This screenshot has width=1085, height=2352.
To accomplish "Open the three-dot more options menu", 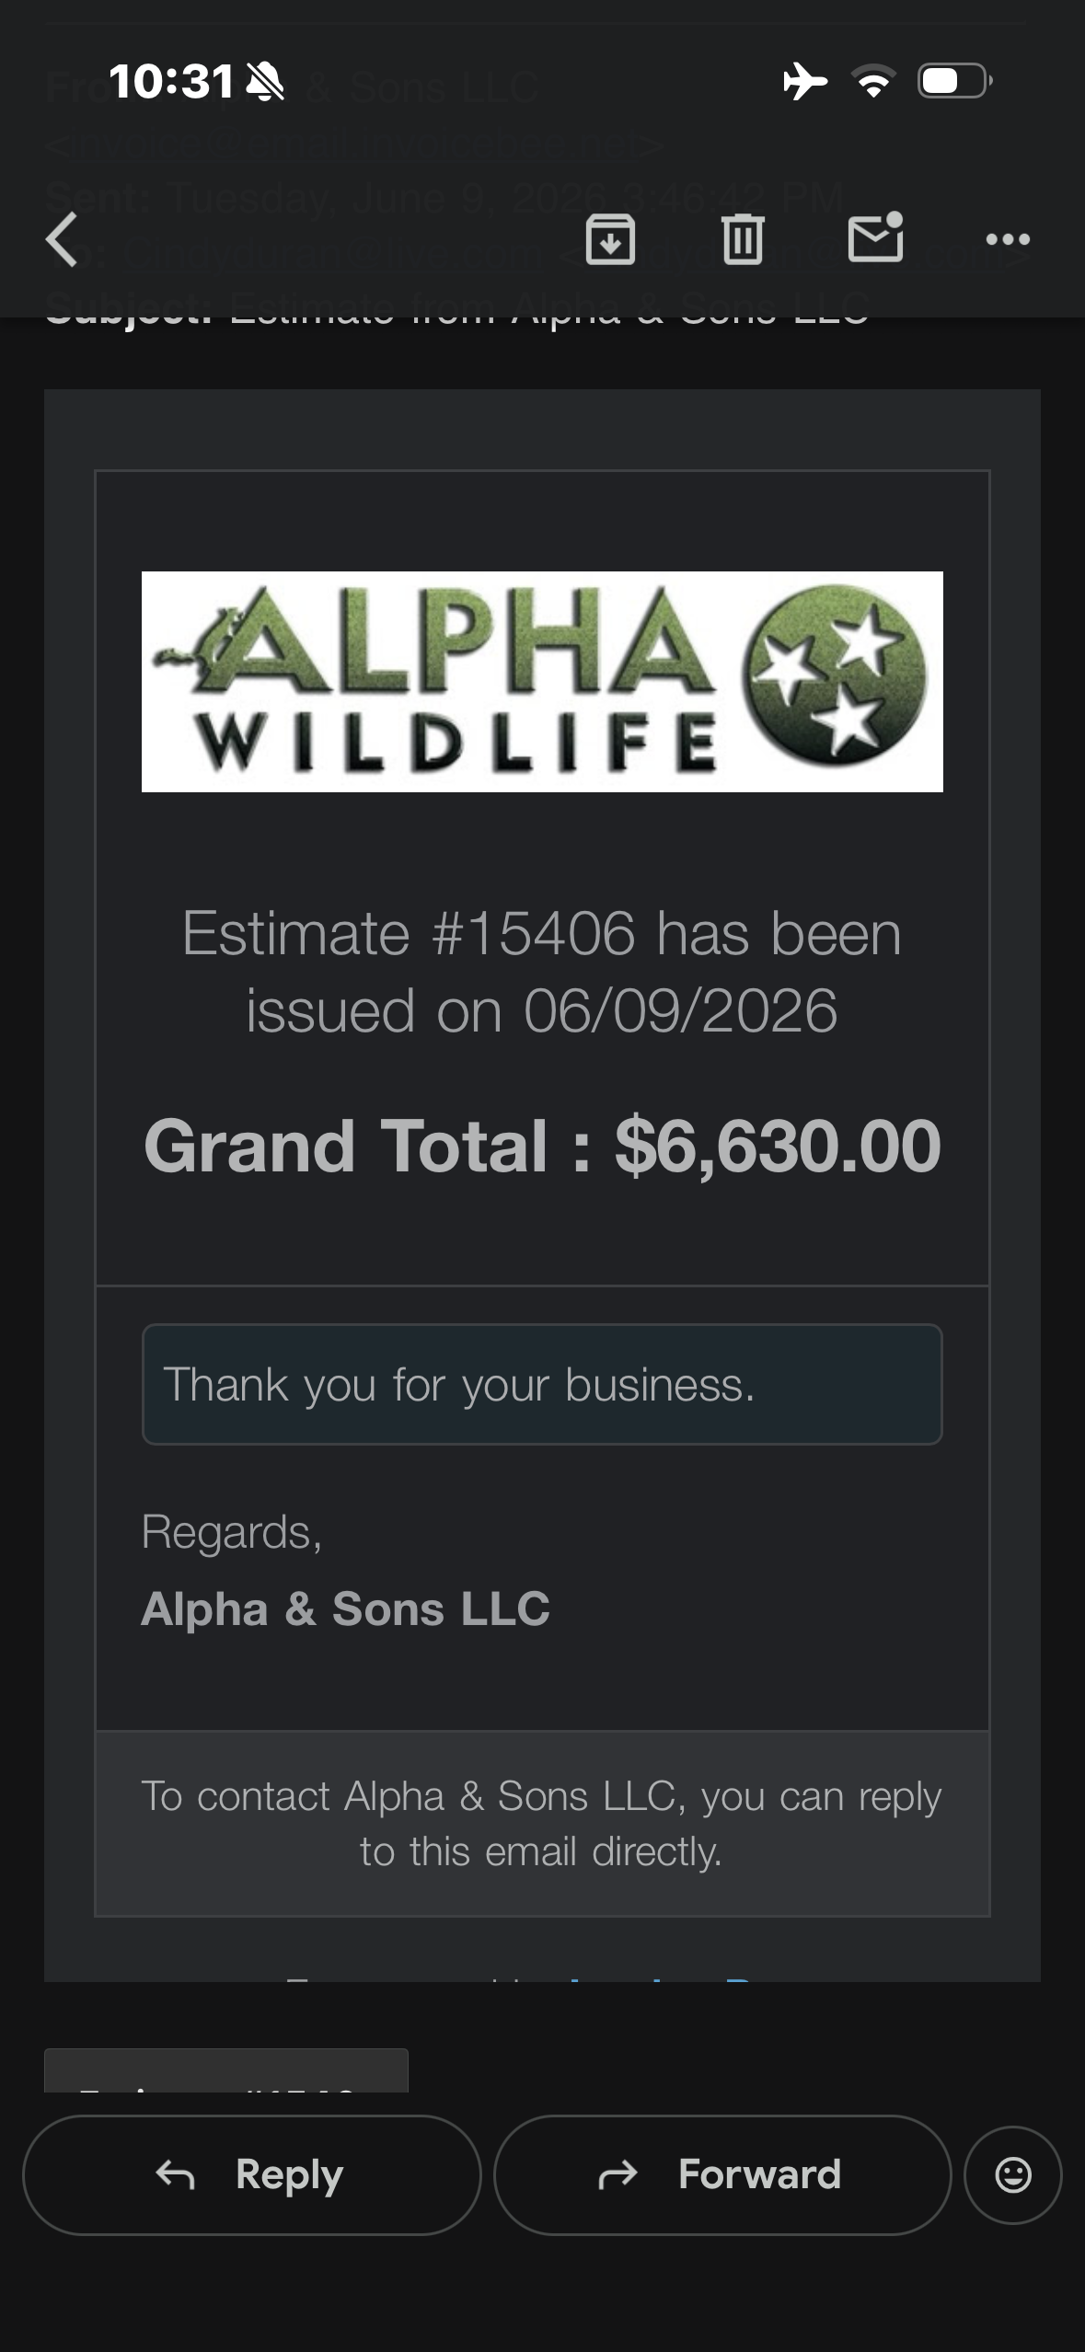I will [x=1008, y=239].
